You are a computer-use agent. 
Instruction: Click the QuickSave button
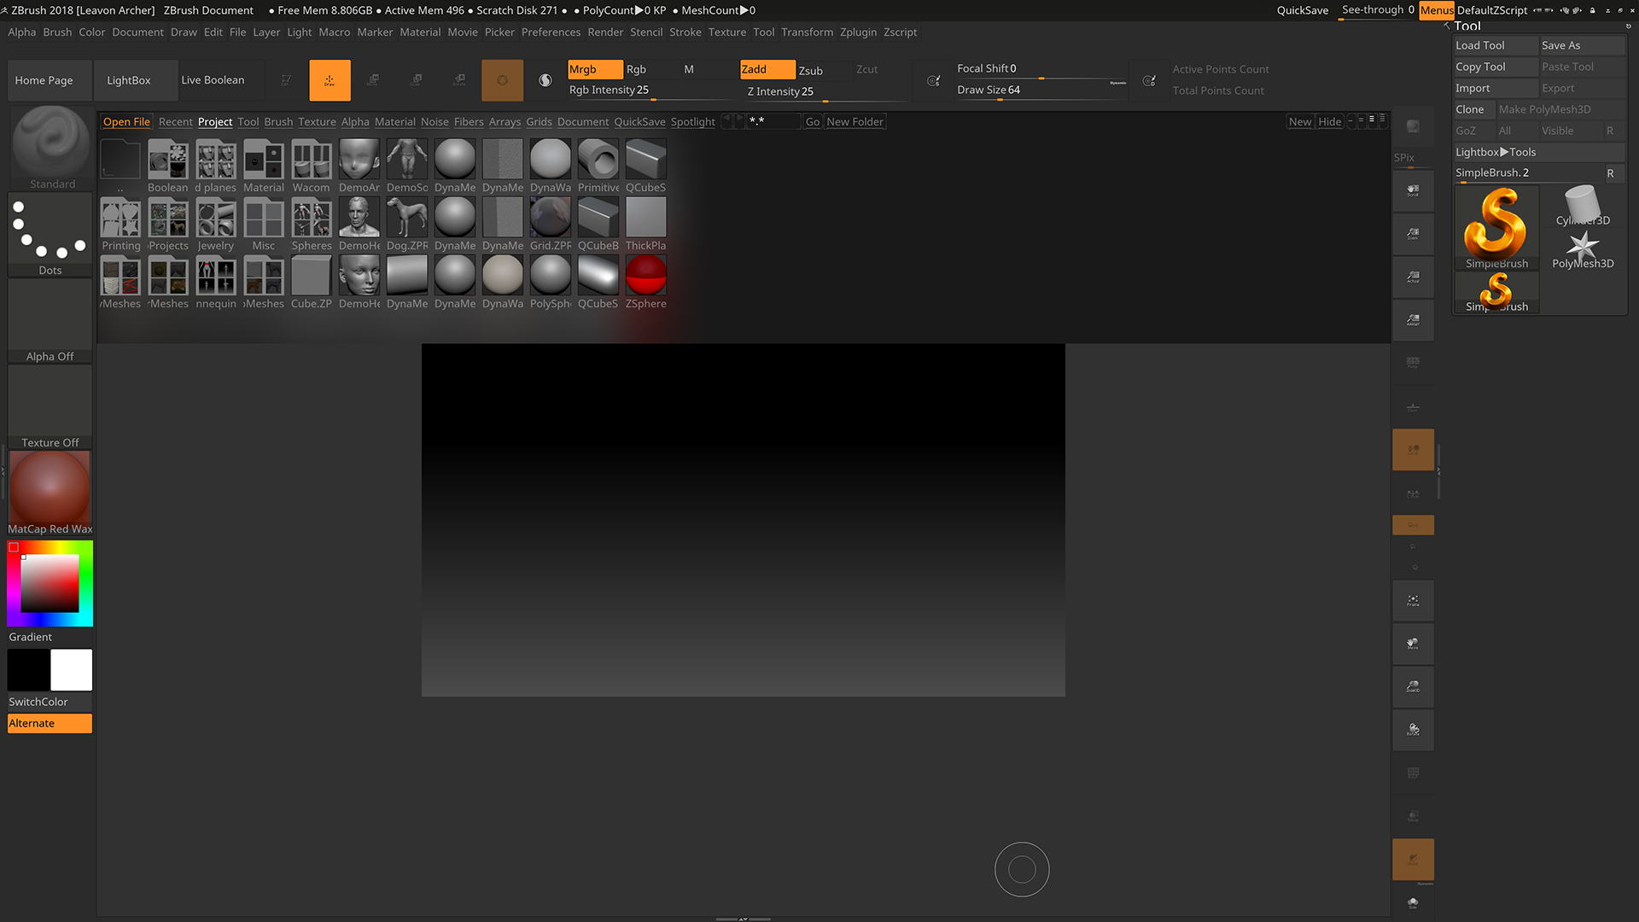1302,10
